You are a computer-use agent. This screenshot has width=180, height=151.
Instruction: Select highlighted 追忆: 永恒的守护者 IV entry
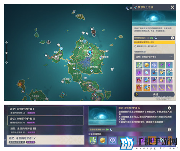pos(46,140)
